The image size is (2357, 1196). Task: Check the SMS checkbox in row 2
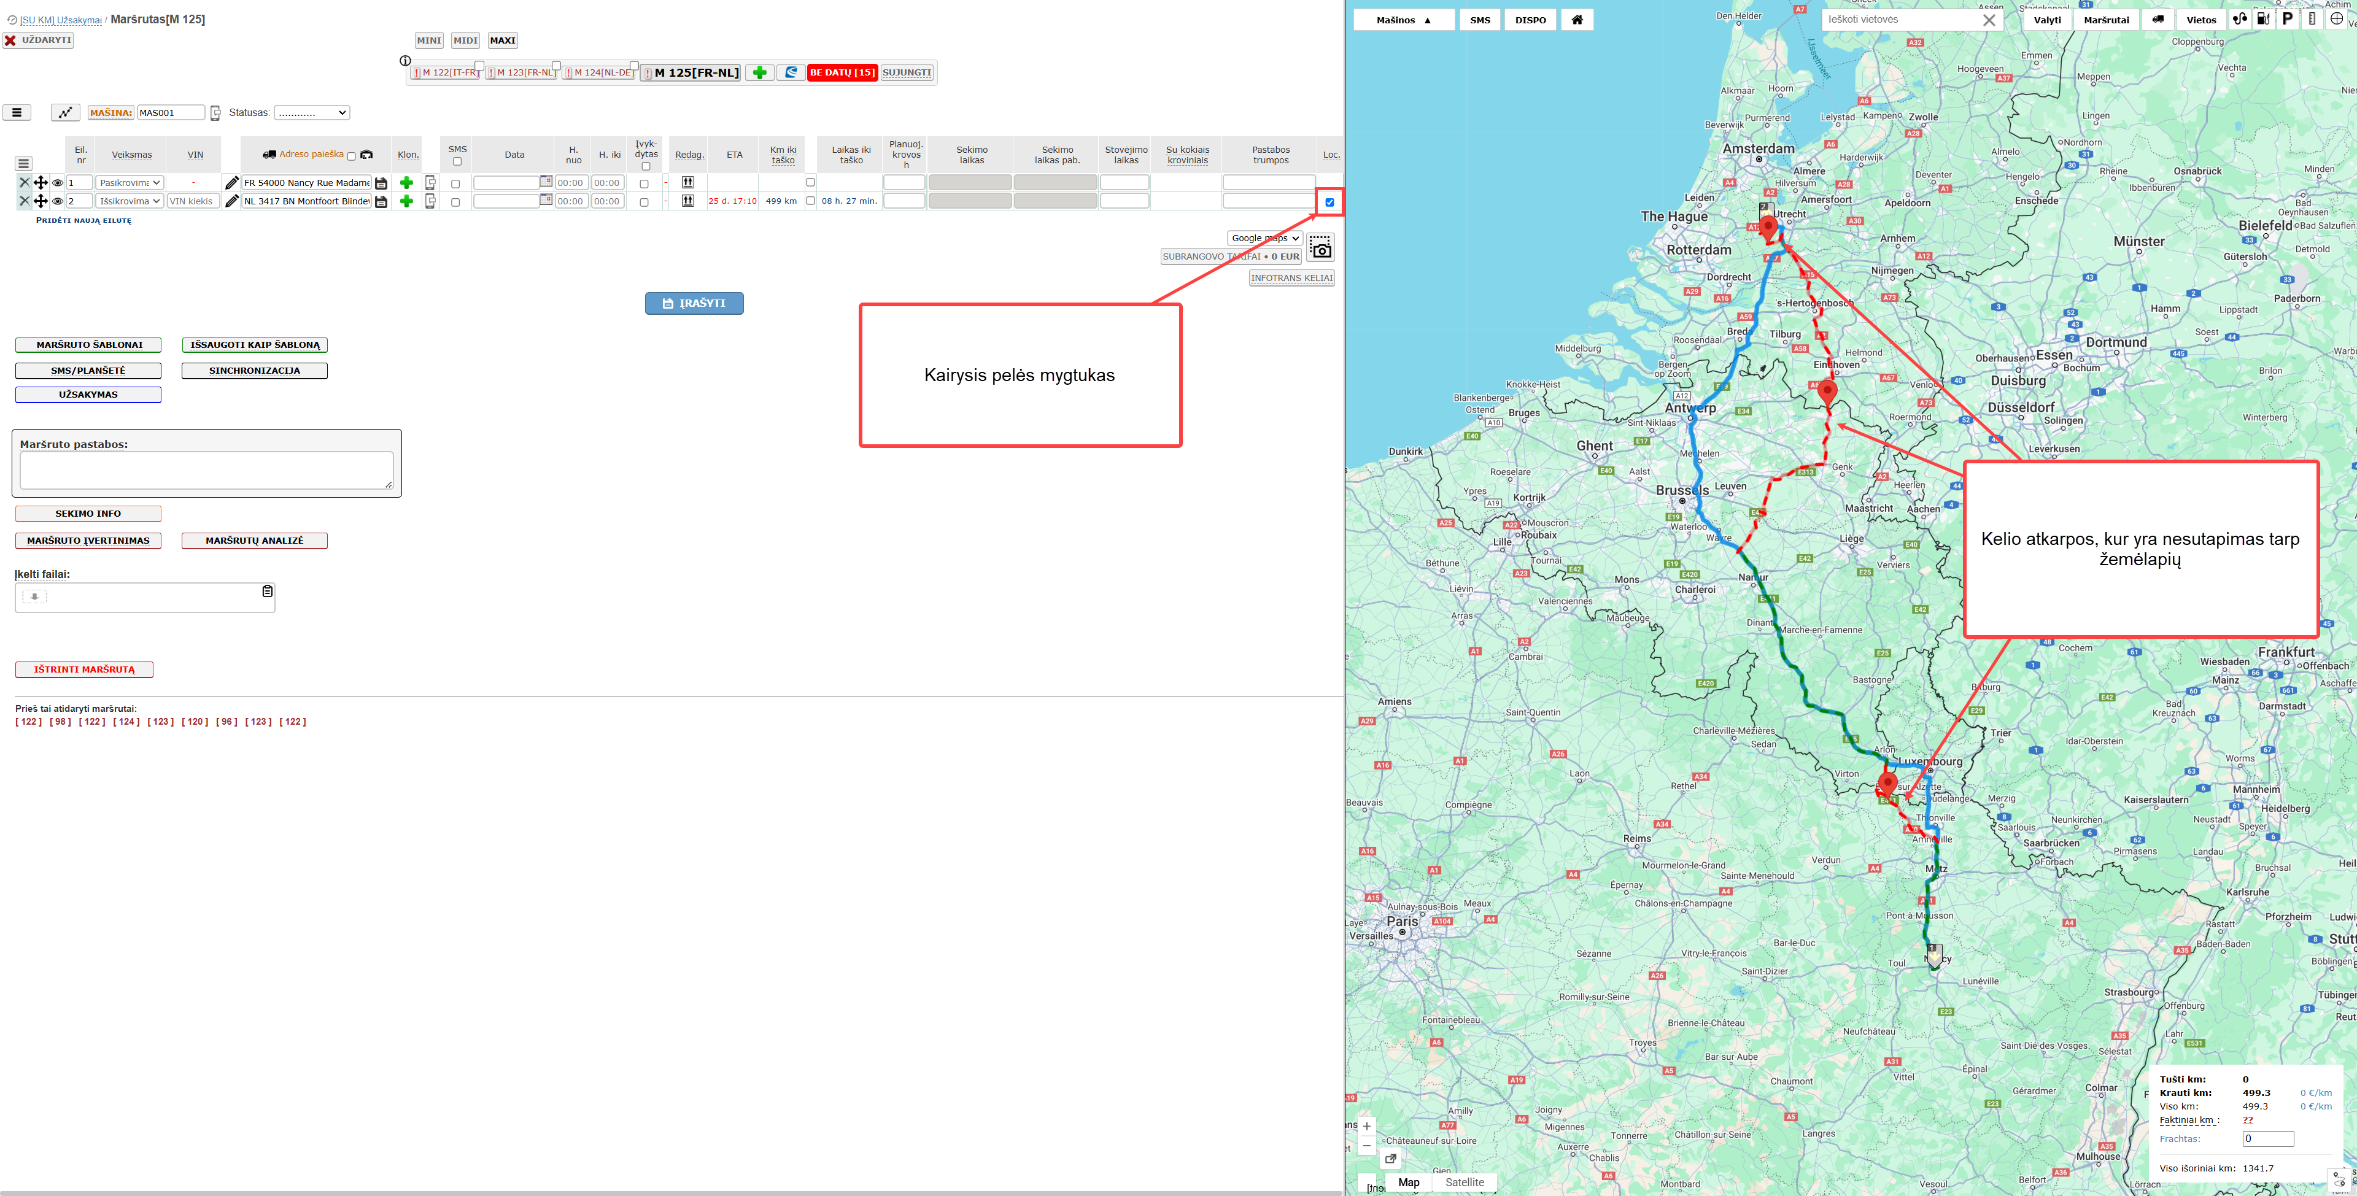tap(455, 203)
